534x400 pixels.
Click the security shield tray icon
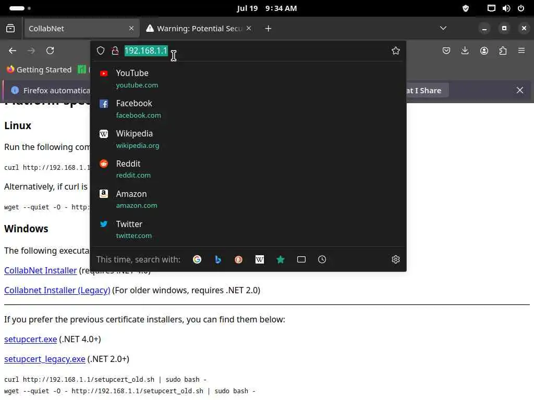466,8
